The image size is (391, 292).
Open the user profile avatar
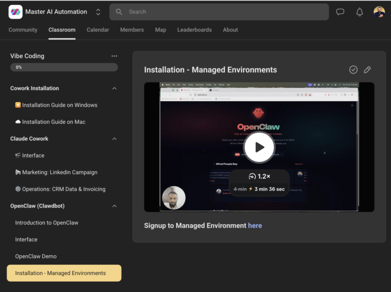point(379,12)
